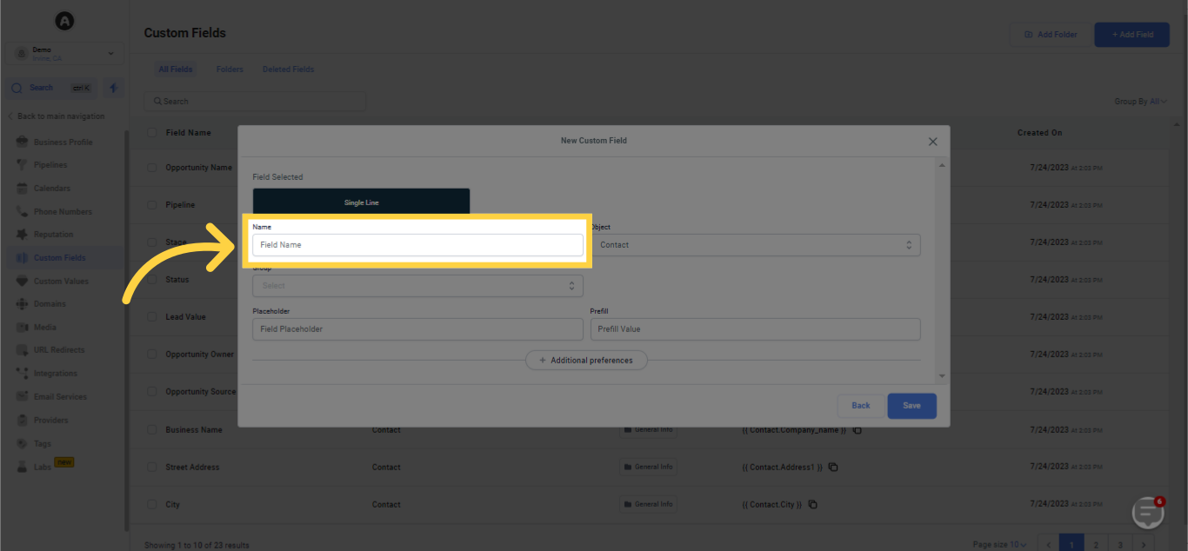
Task: Go to Domains in the sidebar
Action: click(50, 304)
